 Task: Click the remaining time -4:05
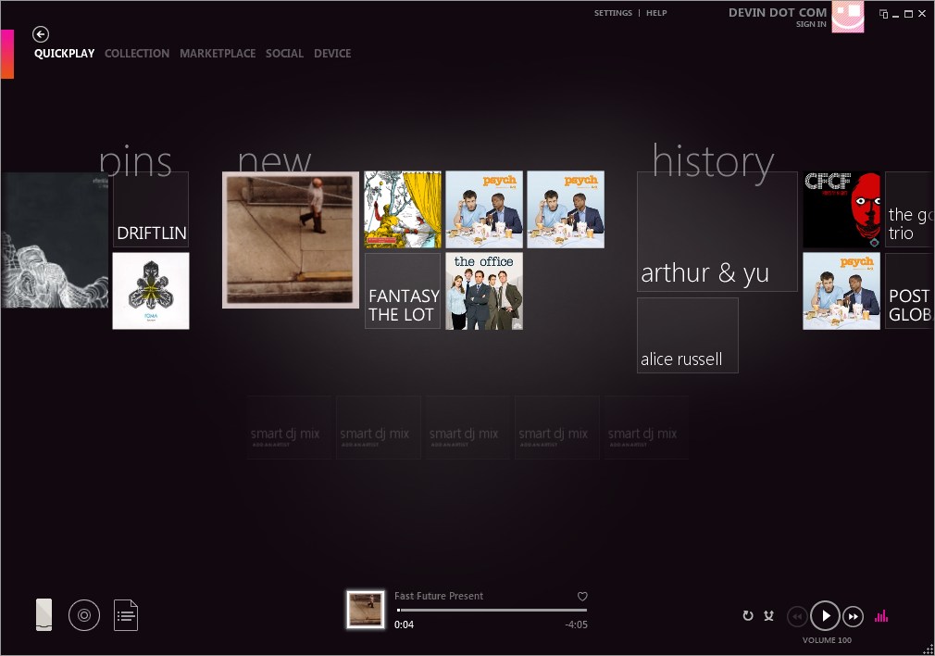576,624
